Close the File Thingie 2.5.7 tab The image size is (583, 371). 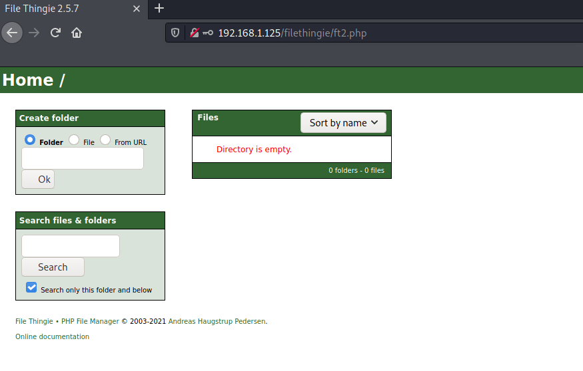pyautogui.click(x=136, y=9)
